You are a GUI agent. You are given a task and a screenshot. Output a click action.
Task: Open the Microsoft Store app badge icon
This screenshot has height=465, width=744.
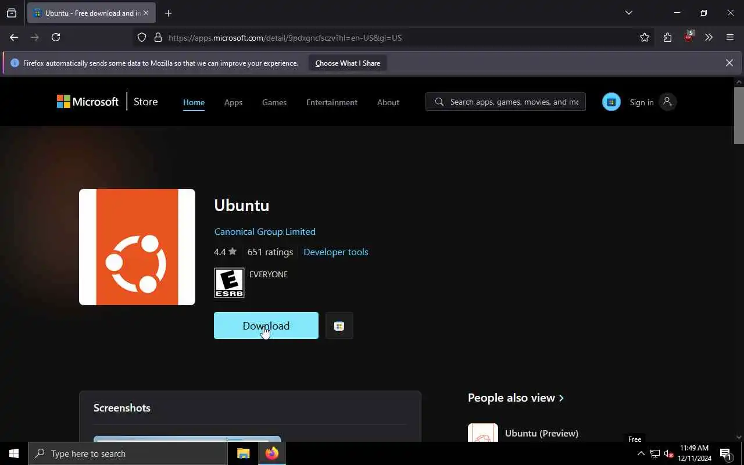pyautogui.click(x=611, y=102)
